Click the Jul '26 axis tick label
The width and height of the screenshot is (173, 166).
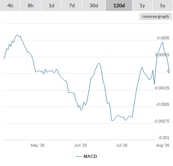tap(122, 145)
